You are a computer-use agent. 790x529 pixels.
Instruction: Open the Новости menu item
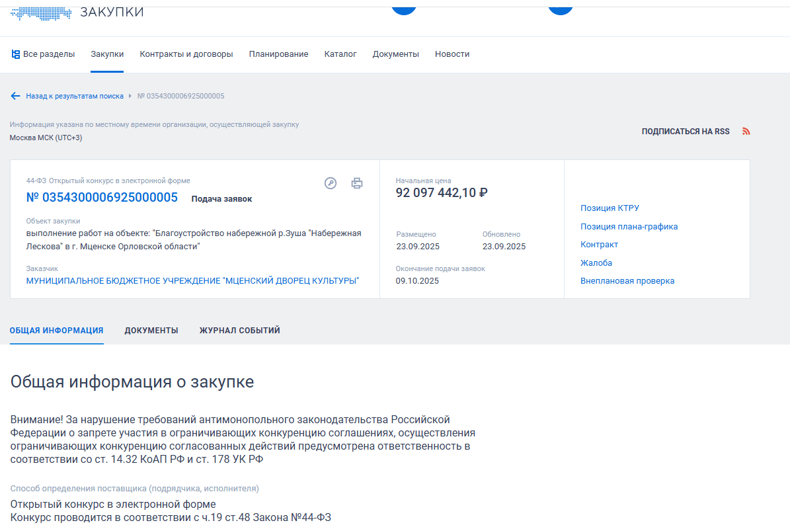452,54
